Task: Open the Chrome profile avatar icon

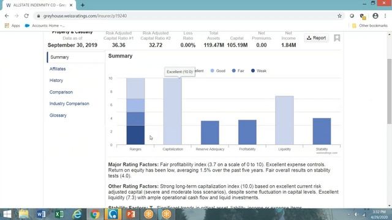Action: point(375,16)
